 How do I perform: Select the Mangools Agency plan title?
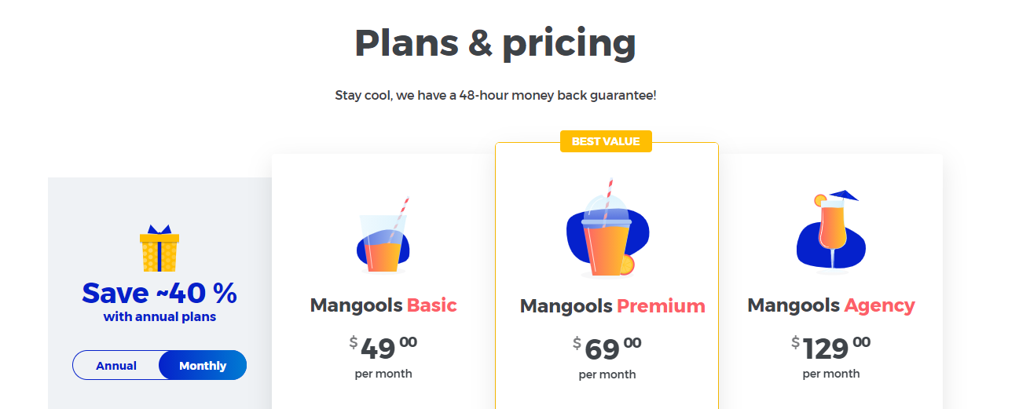tap(831, 305)
